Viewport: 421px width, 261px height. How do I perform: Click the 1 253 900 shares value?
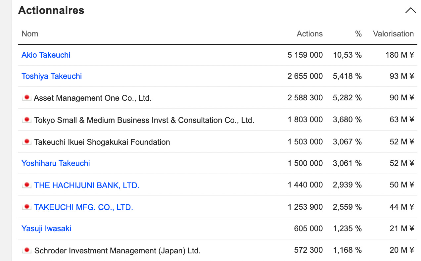pos(305,207)
